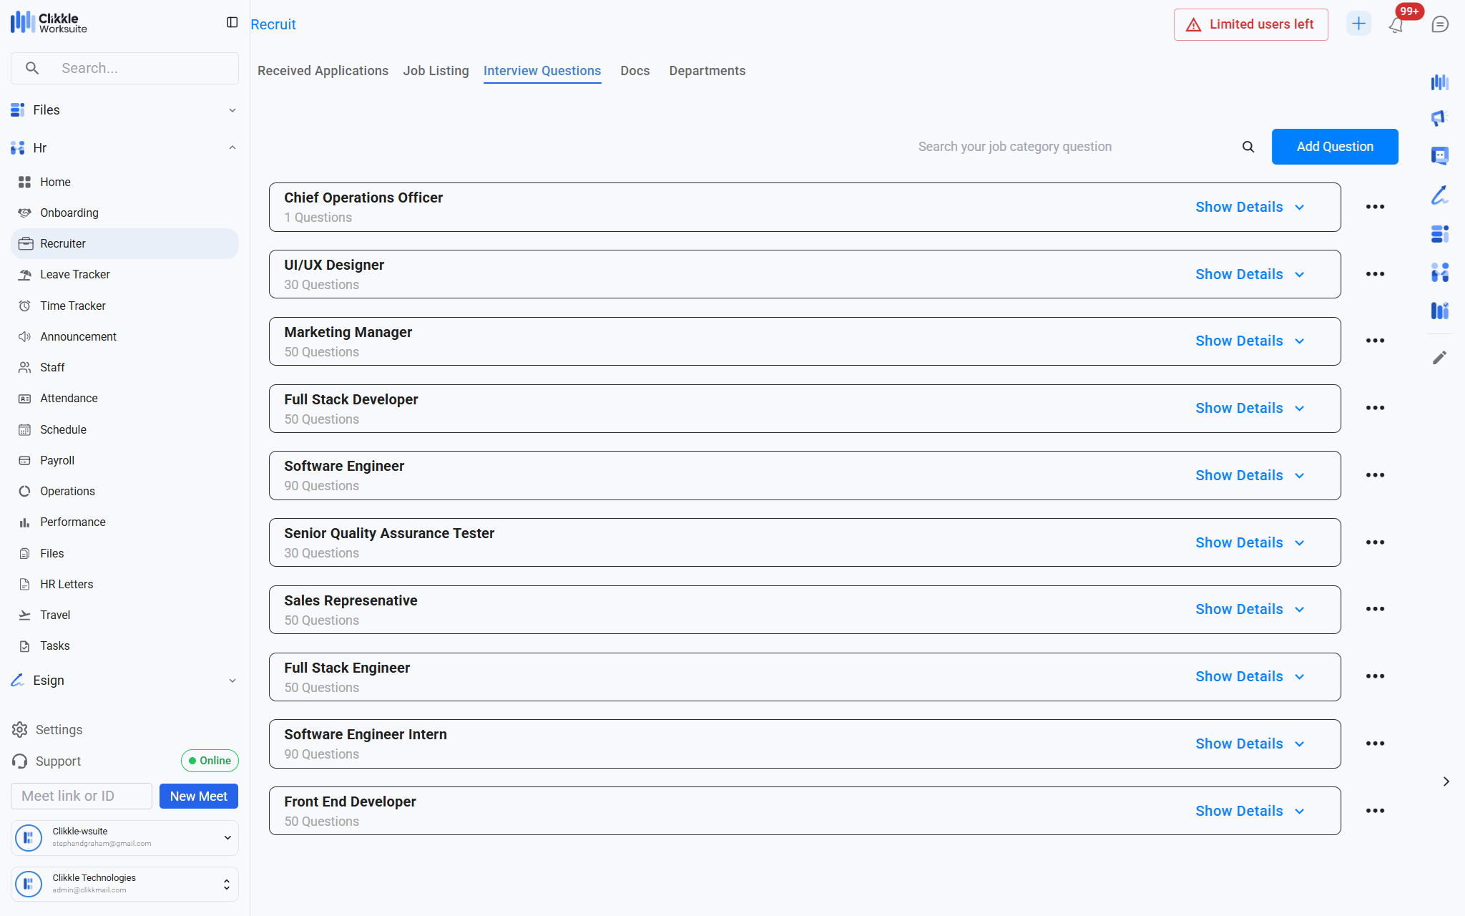The image size is (1465, 916).
Task: Collapse the sidebar panel icon
Action: tap(232, 23)
